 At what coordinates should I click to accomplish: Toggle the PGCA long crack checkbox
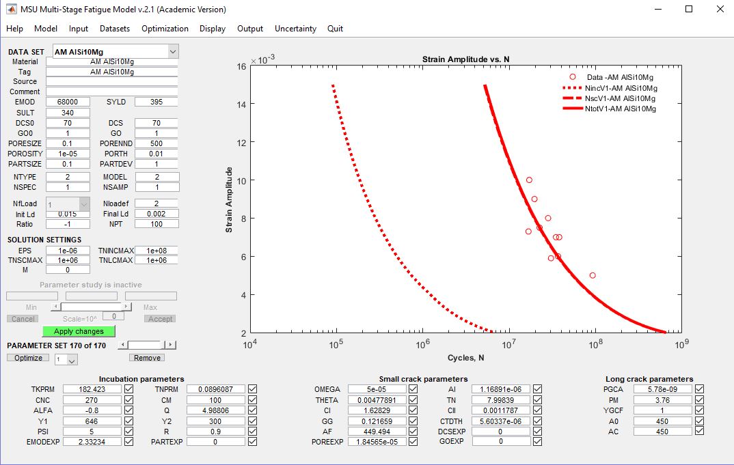(699, 389)
